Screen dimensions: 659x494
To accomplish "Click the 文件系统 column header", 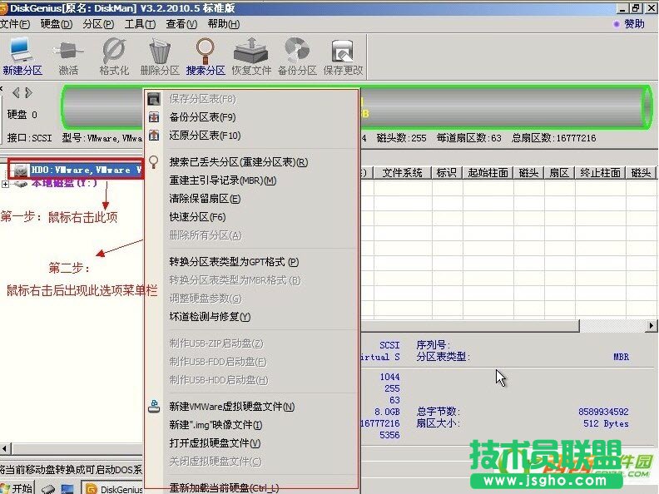I will point(402,173).
